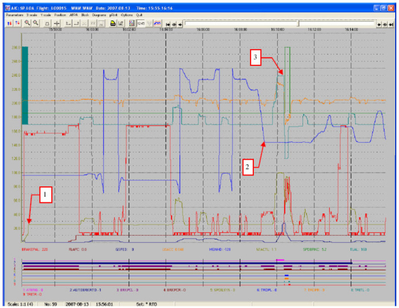This screenshot has height=308, width=399.
Task: Click the time position slider handle
Action: pyautogui.click(x=299, y=24)
